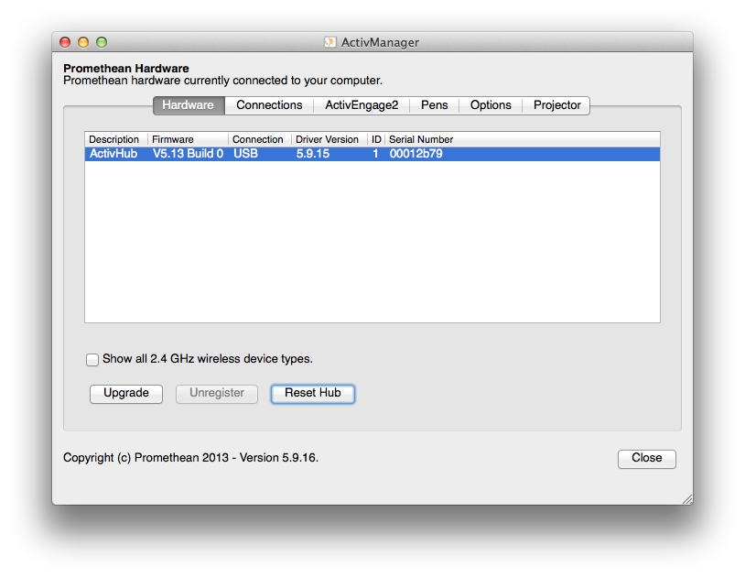Click the green zoom window button

102,42
